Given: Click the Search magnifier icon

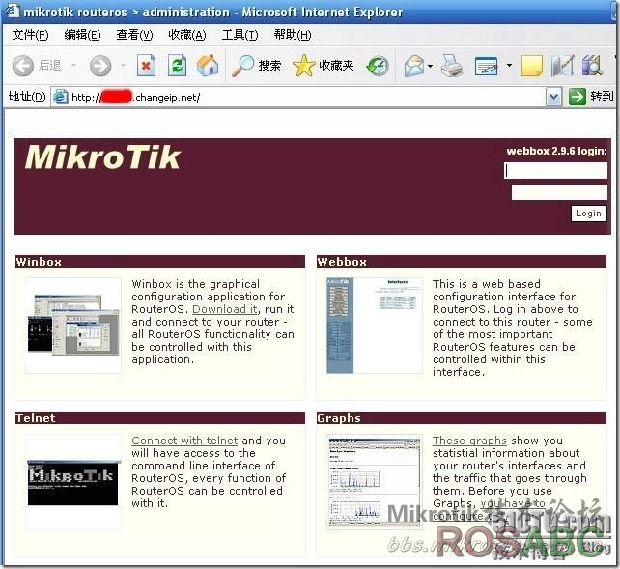Looking at the screenshot, I should 242,66.
